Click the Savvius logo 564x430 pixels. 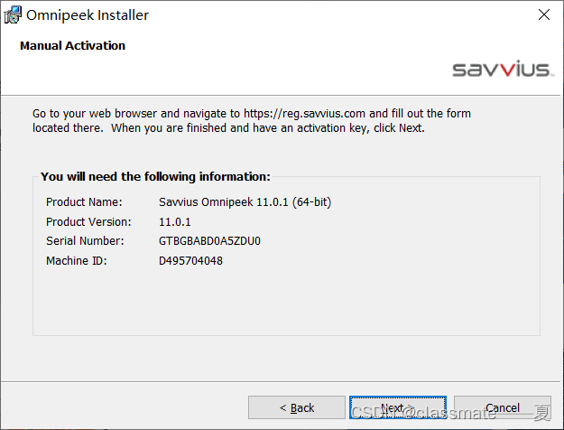click(x=502, y=69)
